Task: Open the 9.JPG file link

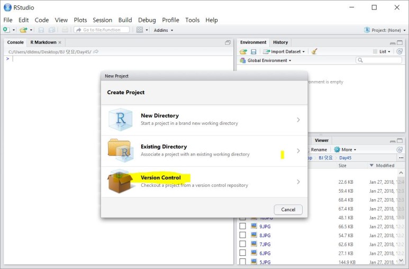Action: [x=265, y=227]
